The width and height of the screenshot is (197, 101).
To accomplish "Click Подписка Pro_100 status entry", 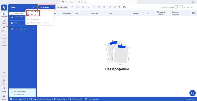I will click(x=41, y=99).
